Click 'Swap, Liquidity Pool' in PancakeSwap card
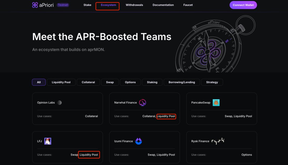The width and height of the screenshot is (288, 165). pos(238,116)
